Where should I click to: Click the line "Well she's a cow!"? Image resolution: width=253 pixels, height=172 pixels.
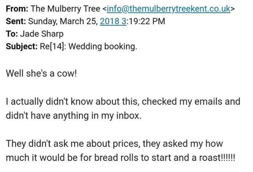[41, 73]
